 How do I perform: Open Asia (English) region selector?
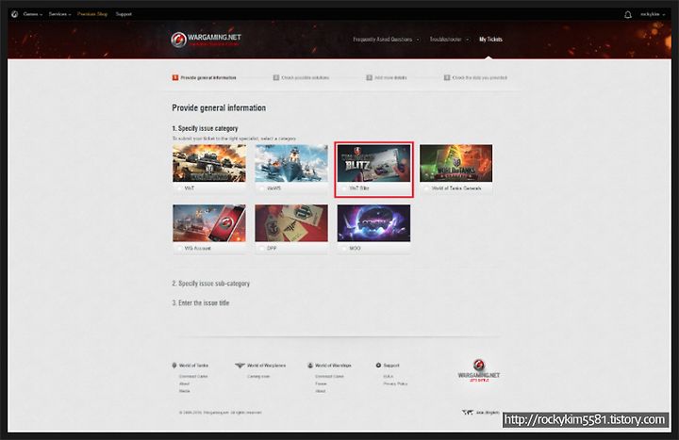(x=488, y=413)
